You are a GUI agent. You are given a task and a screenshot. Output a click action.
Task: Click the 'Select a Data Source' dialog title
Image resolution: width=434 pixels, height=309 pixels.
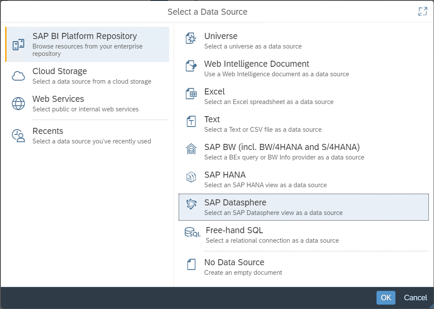coord(207,12)
